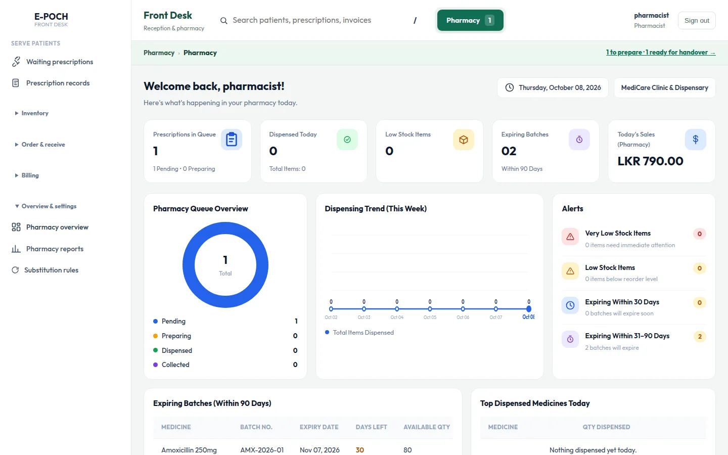Go to Pharmacy reports
728x455 pixels.
pos(55,249)
